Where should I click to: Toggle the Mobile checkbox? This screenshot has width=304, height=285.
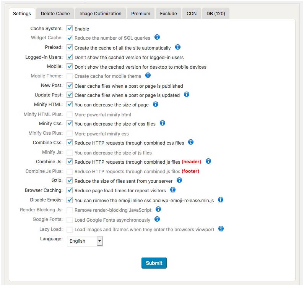[x=70, y=66]
